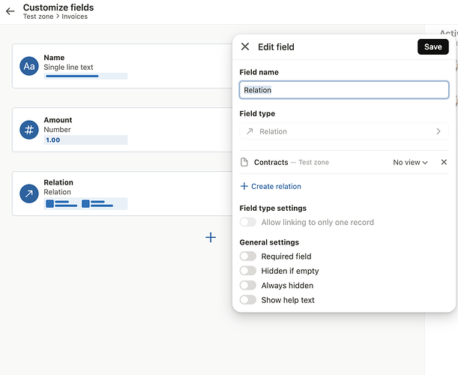Screen dimensions: 458x375
Task: Click the plus icon beside Create relation
Action: (244, 186)
